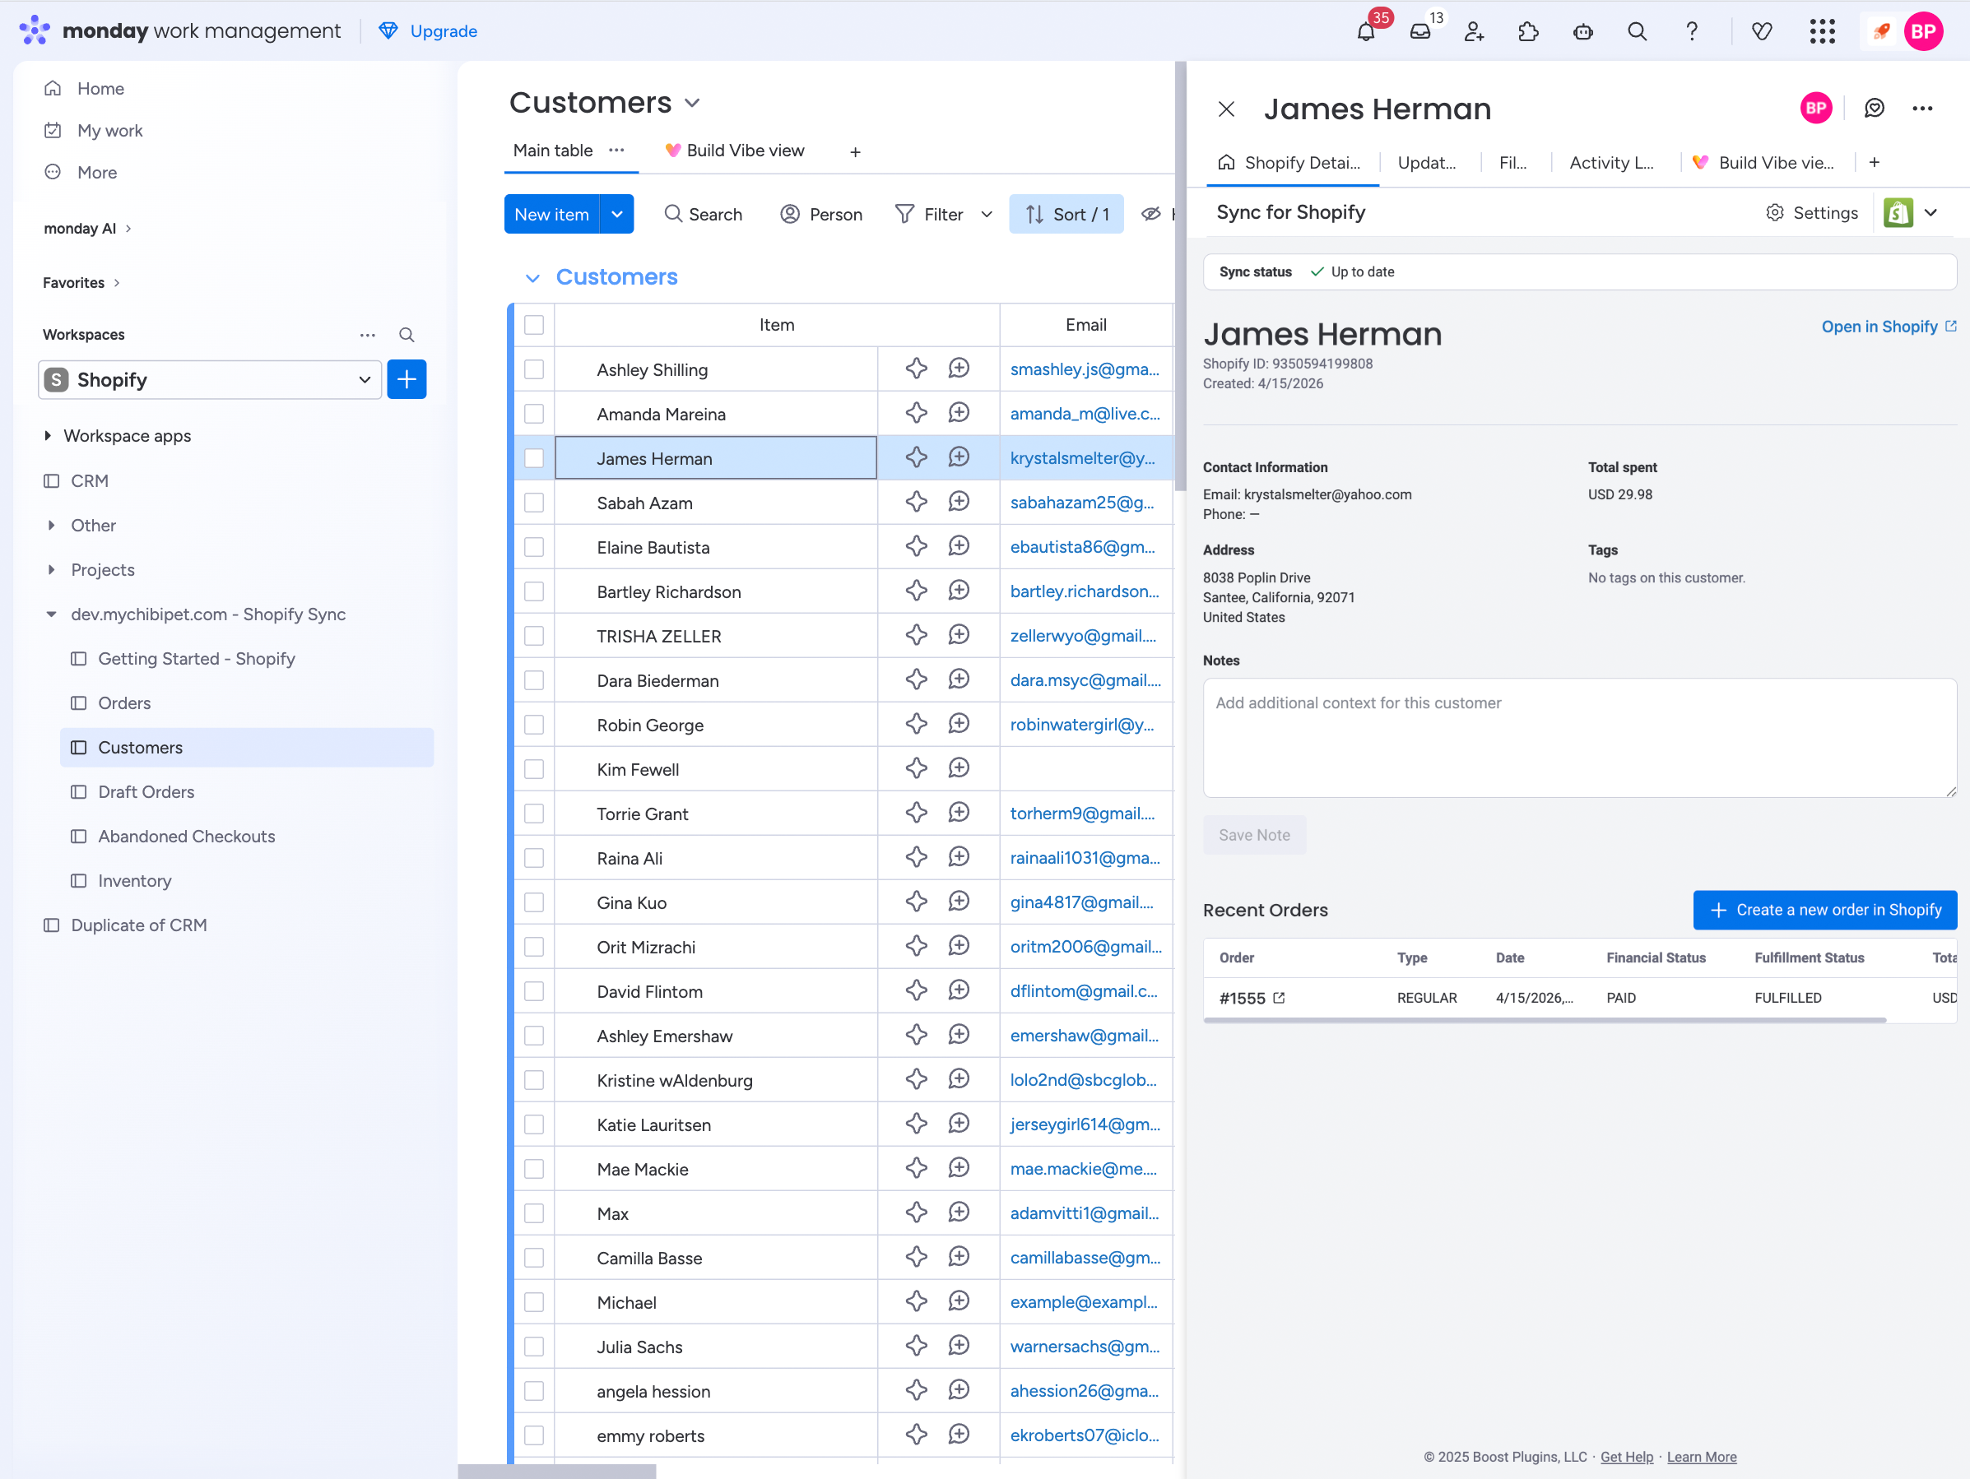Collapse the Customers group chevron
Image resolution: width=1970 pixels, height=1479 pixels.
tap(532, 278)
